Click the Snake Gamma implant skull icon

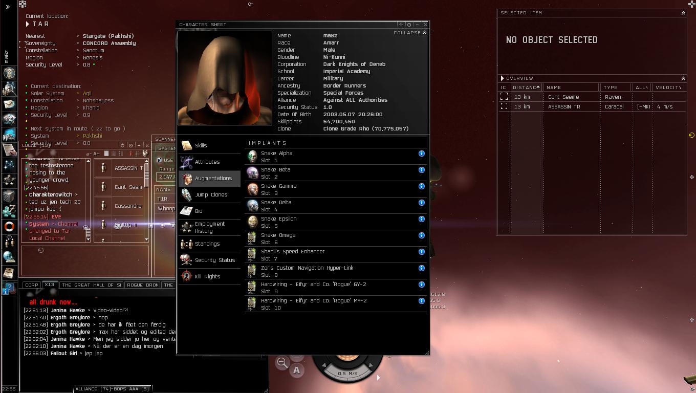(x=252, y=189)
